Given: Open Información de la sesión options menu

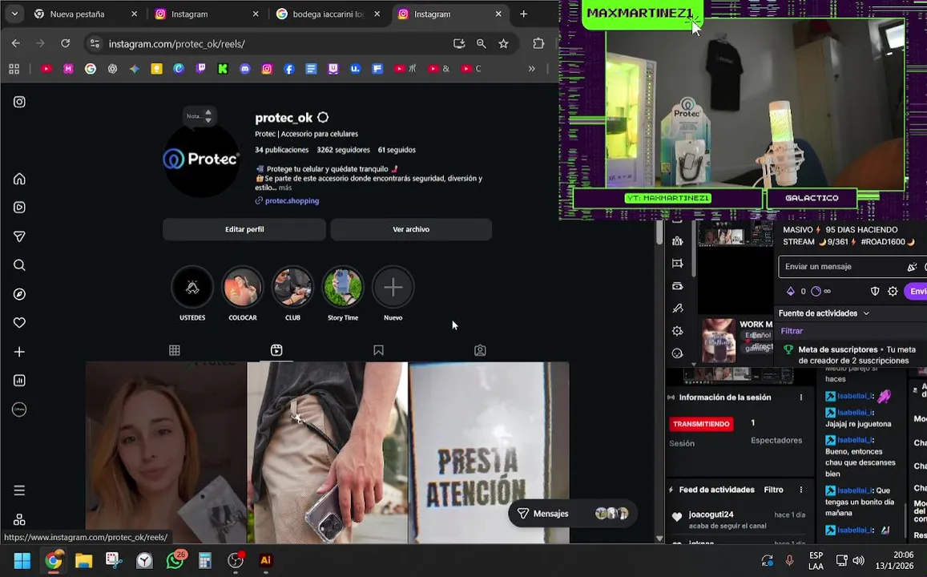Looking at the screenshot, I should coord(801,397).
